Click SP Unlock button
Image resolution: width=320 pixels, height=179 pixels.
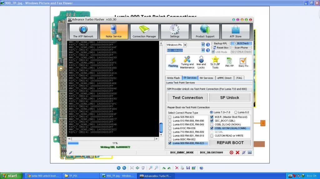click(230, 98)
